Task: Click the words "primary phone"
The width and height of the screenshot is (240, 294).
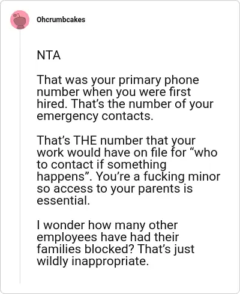Action: 159,80
